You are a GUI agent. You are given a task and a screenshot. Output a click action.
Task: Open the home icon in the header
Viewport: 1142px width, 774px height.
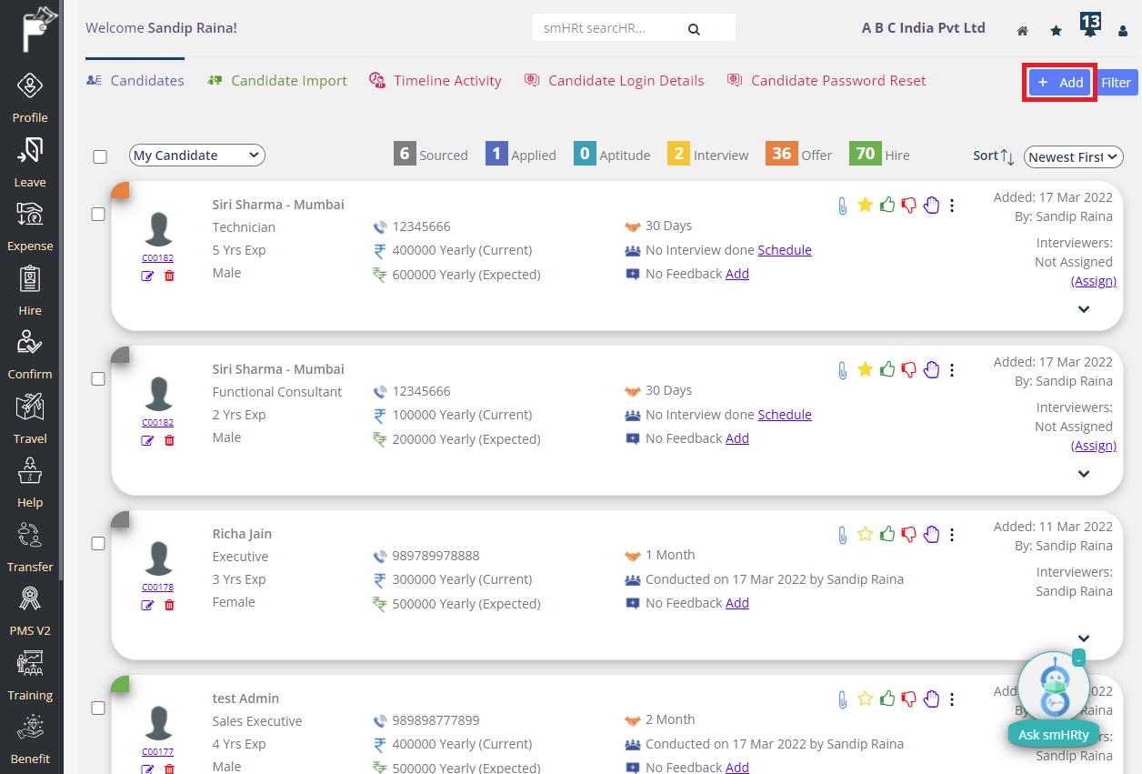[1022, 30]
